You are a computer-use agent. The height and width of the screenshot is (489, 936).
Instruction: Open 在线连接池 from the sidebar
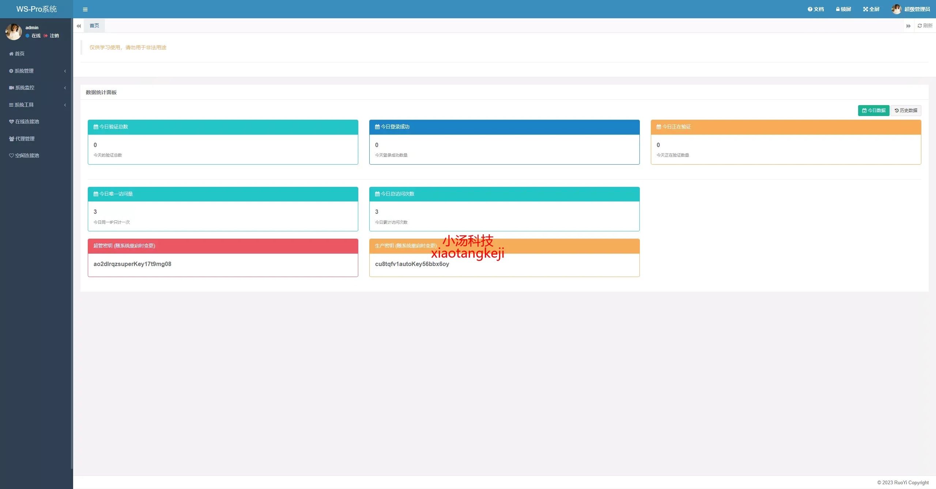[x=27, y=122]
